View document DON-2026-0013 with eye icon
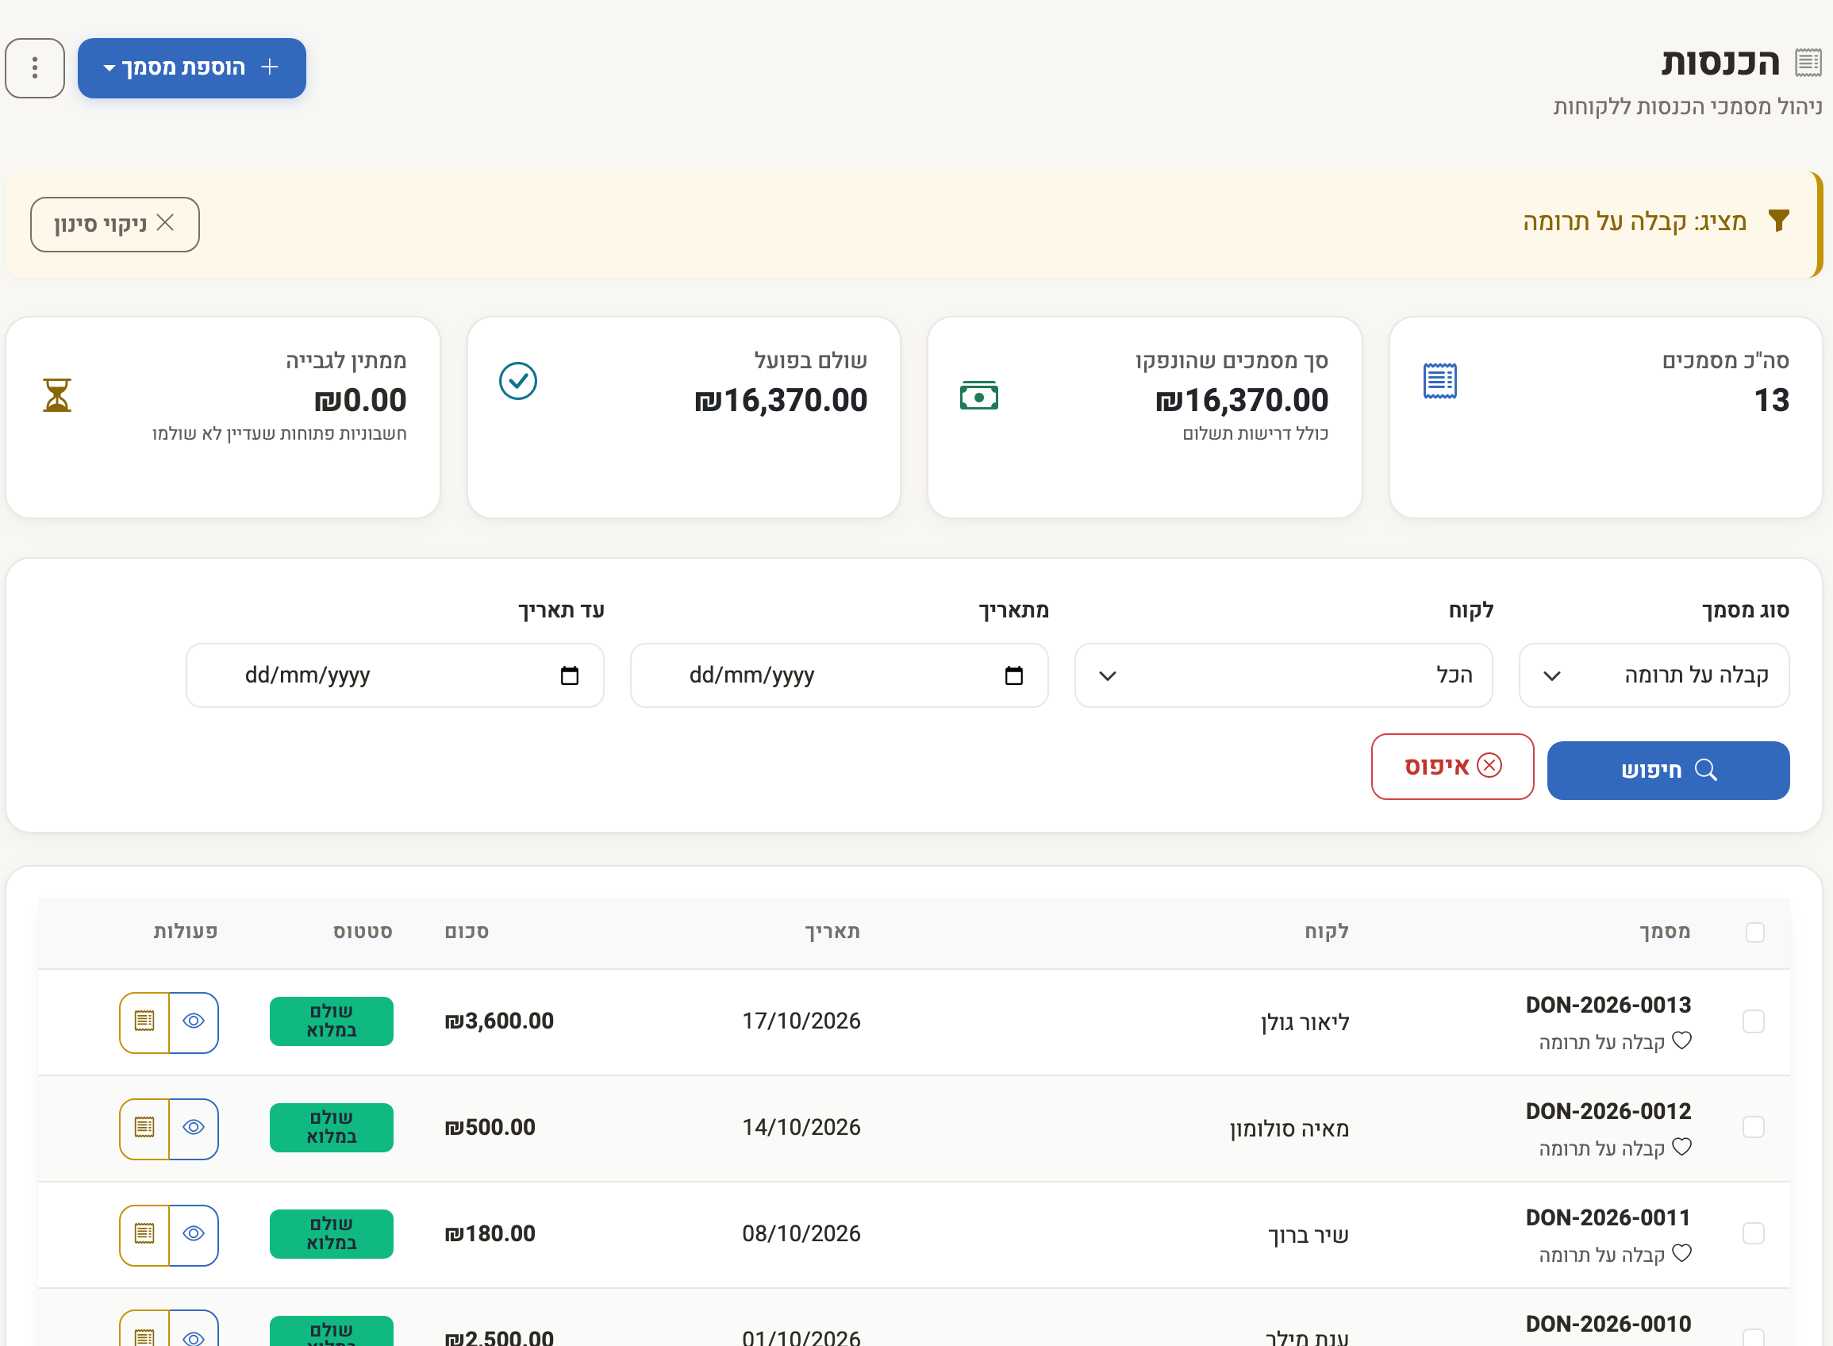The width and height of the screenshot is (1833, 1346). [194, 1021]
